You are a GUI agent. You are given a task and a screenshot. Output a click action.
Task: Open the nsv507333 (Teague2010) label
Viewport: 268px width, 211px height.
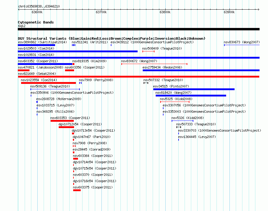[x=196, y=124]
